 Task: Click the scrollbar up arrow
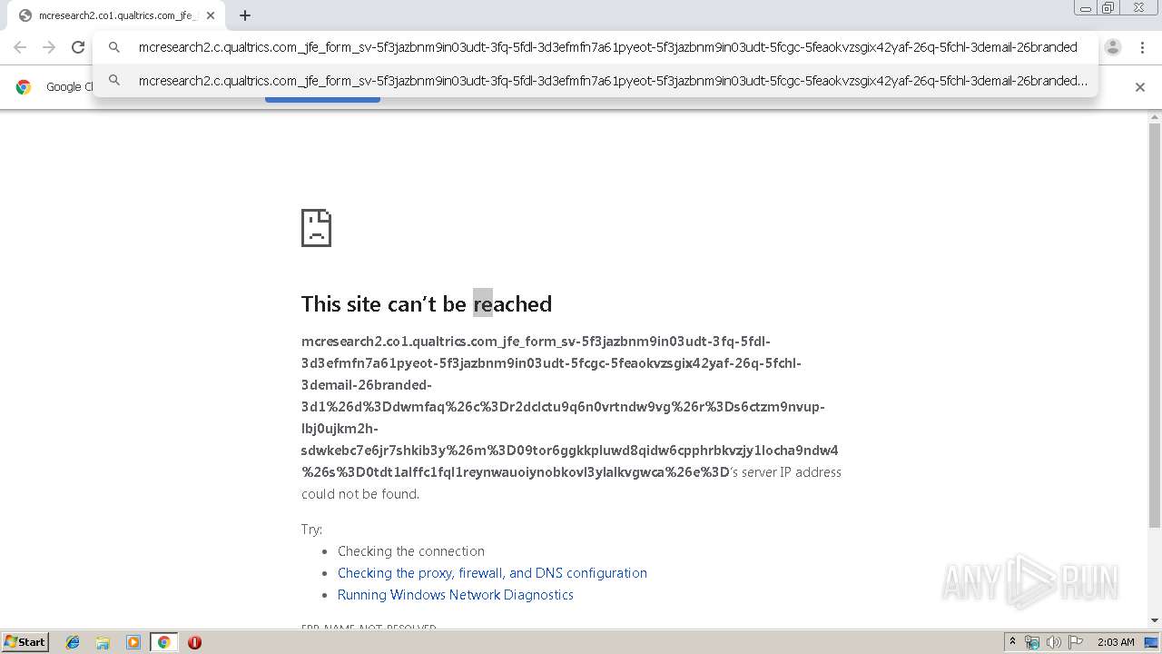click(x=1155, y=116)
